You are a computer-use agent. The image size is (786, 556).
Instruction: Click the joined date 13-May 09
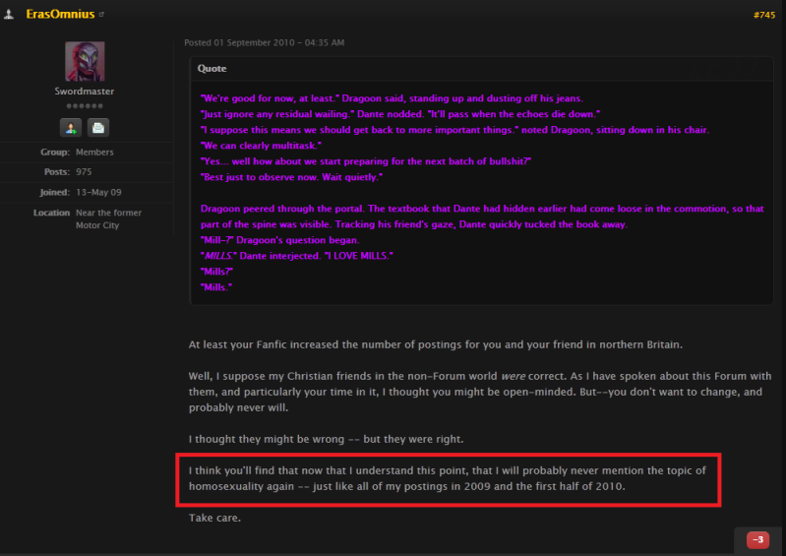(x=98, y=192)
